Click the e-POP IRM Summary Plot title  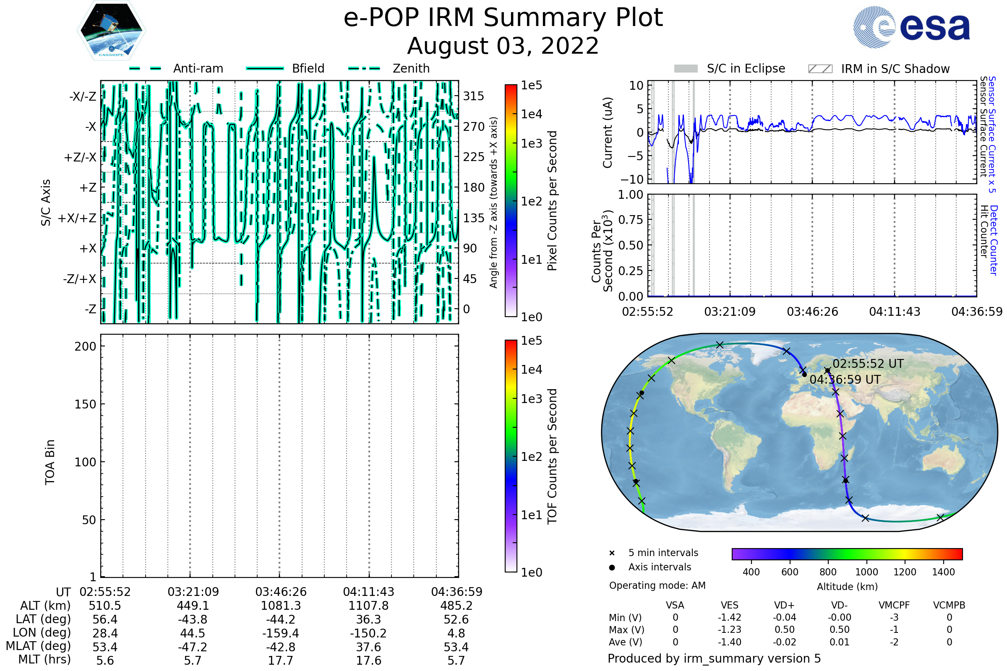(x=503, y=18)
